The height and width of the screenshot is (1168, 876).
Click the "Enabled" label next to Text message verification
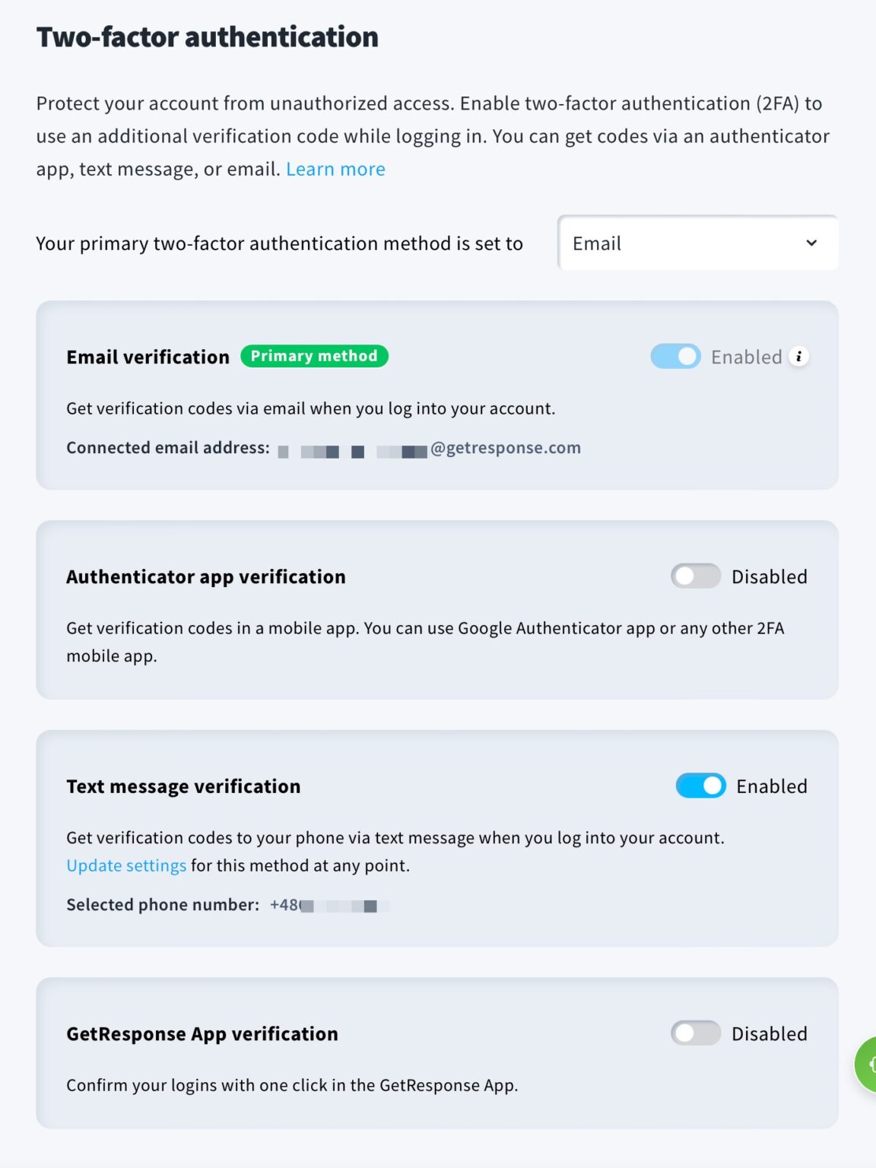771,786
